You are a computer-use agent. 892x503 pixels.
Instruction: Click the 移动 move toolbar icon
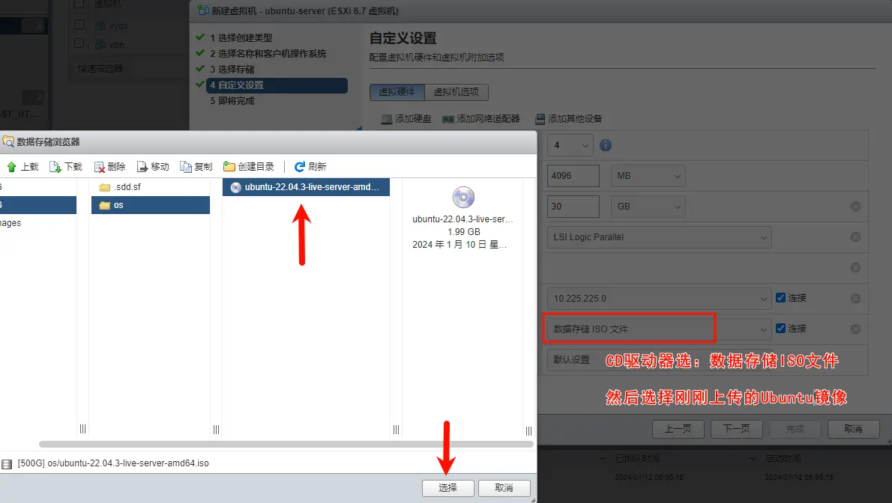[x=142, y=166]
